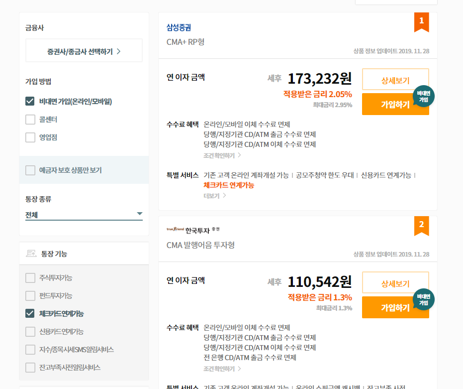Image resolution: width=463 pixels, height=389 pixels.
Task: Click 상세보기 for CMA 발행어음 투자형
Action: [395, 283]
